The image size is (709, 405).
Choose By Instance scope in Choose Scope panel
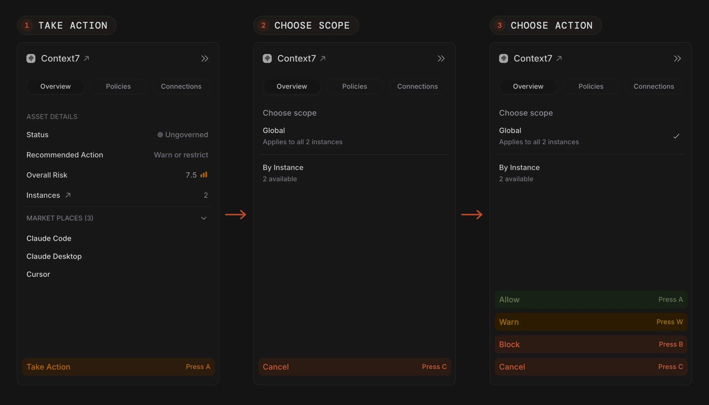tap(354, 173)
